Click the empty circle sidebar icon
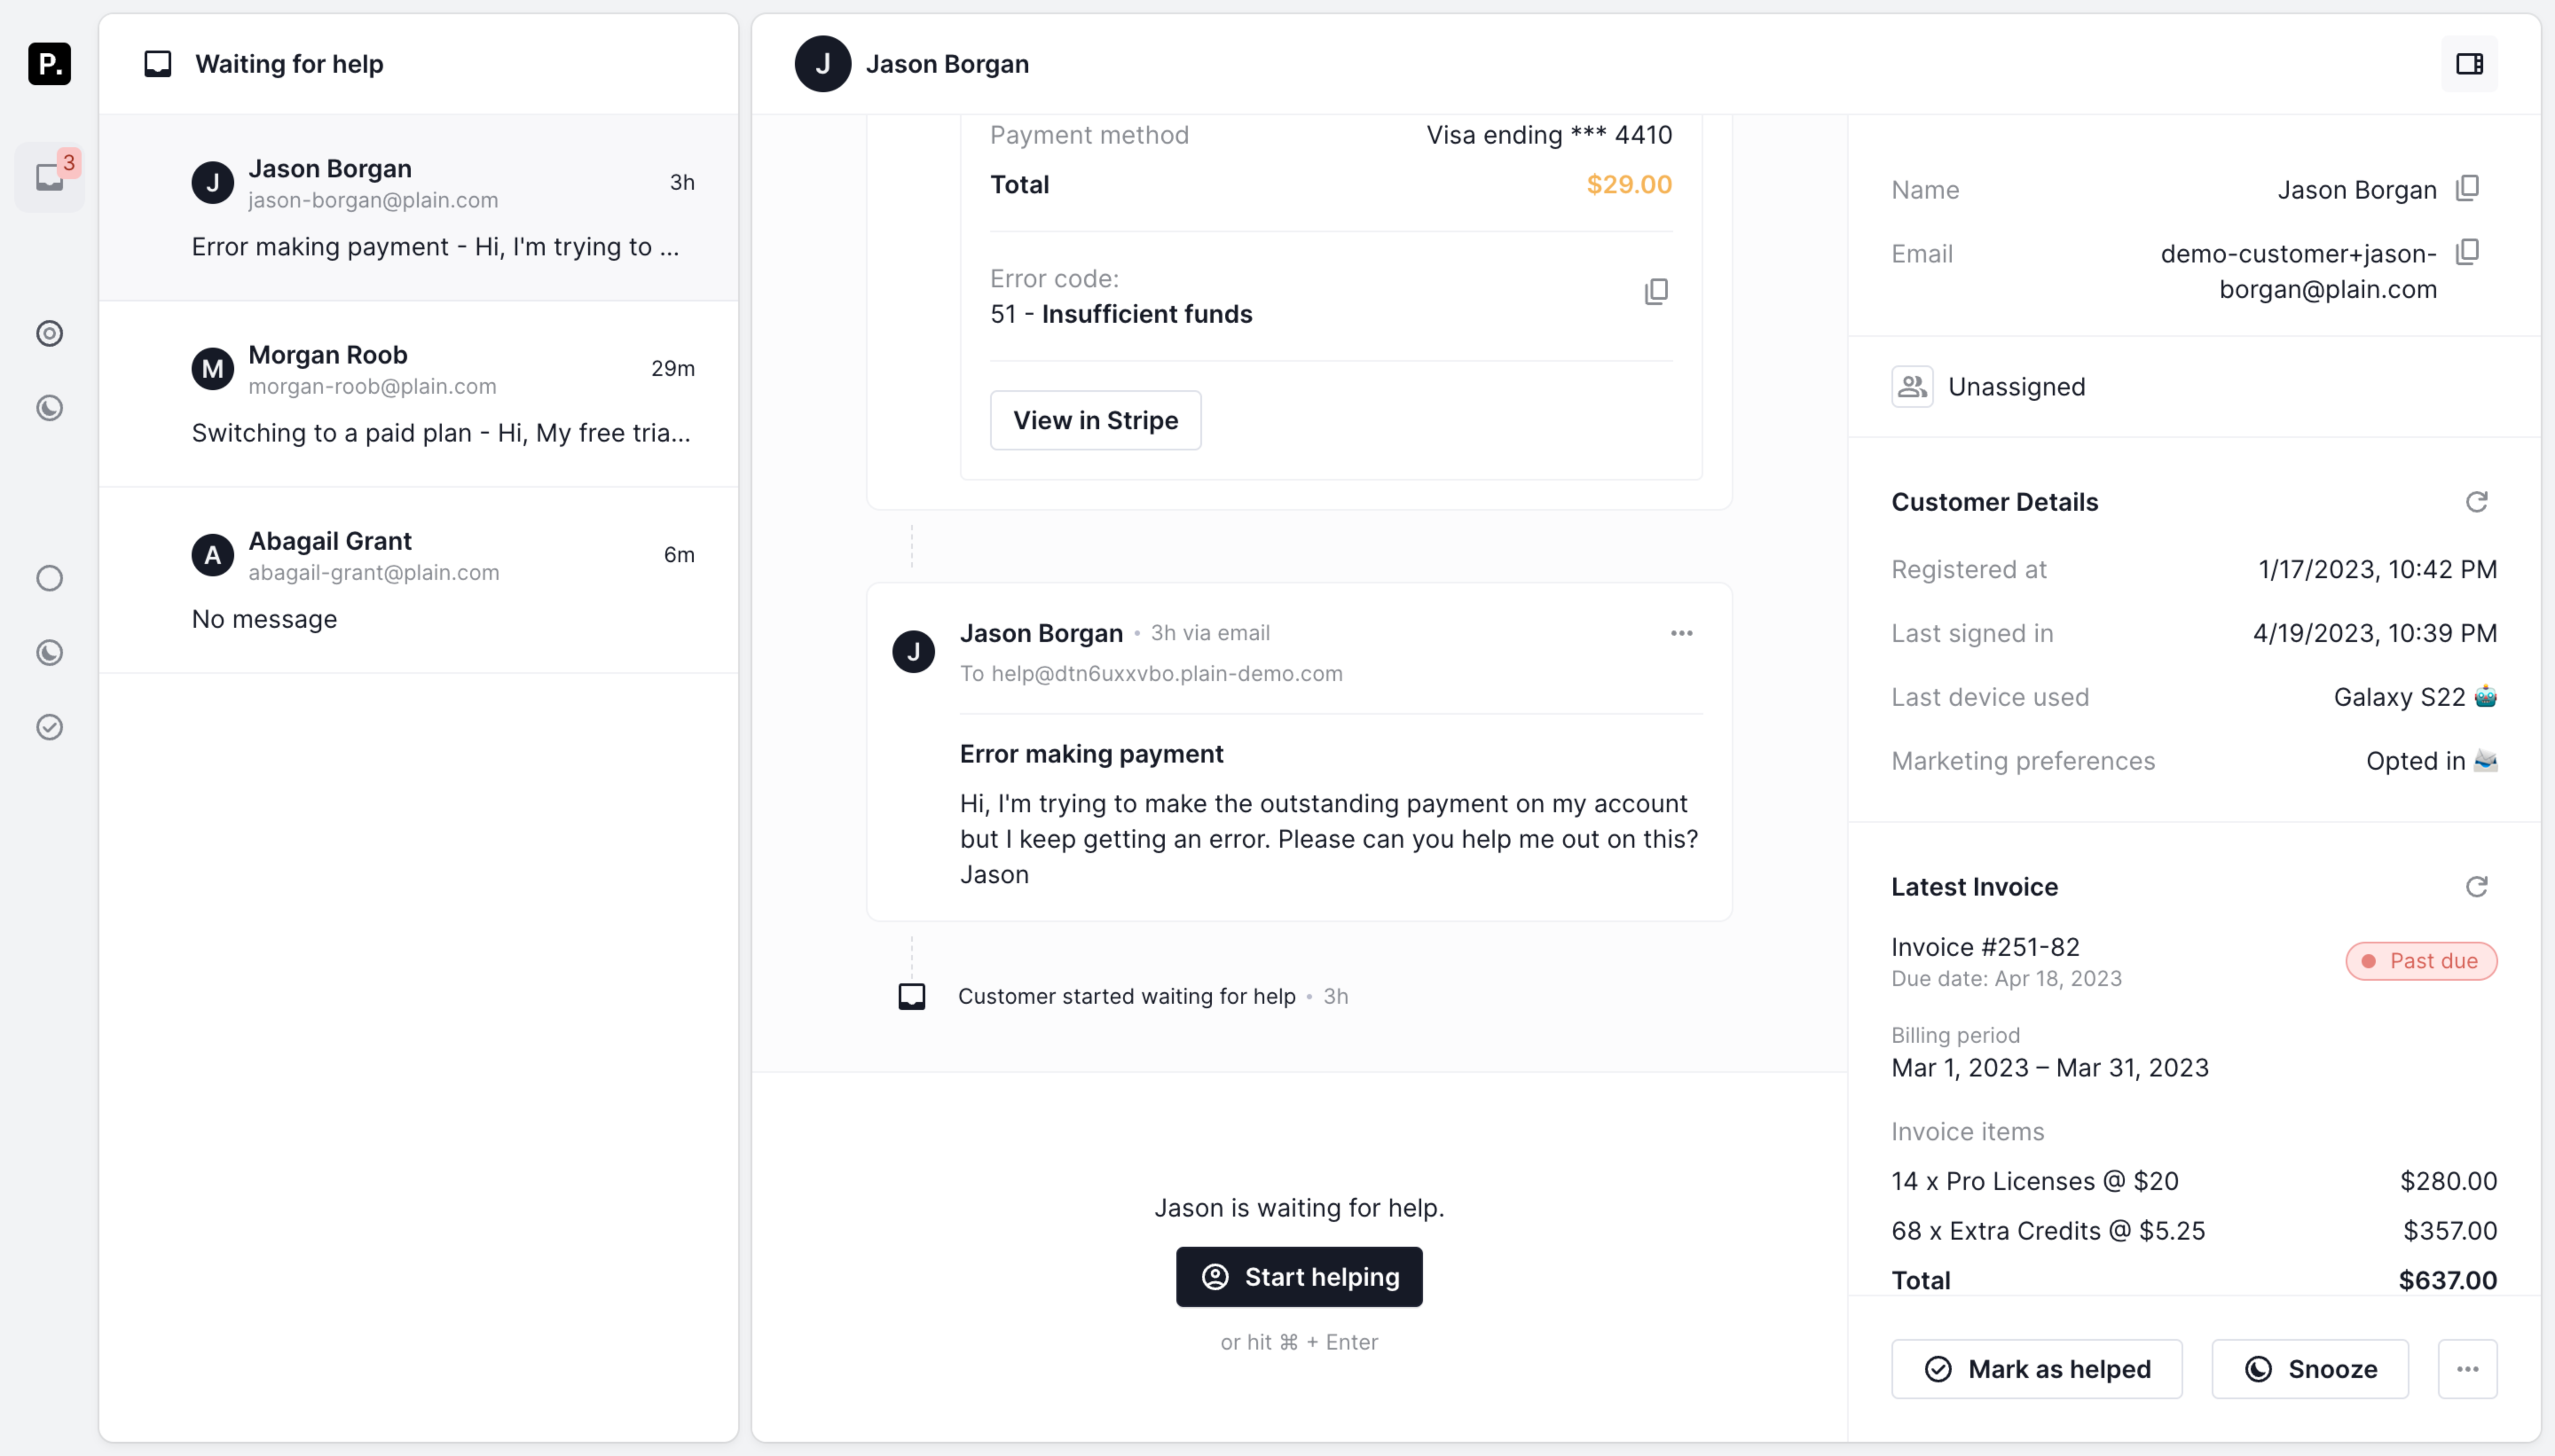 point(50,578)
